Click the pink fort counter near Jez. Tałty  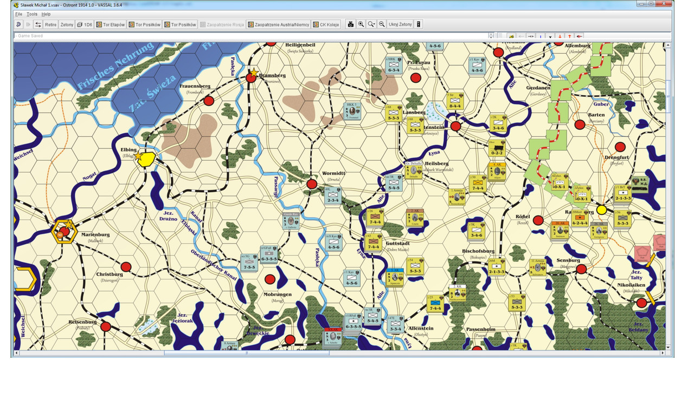642,254
